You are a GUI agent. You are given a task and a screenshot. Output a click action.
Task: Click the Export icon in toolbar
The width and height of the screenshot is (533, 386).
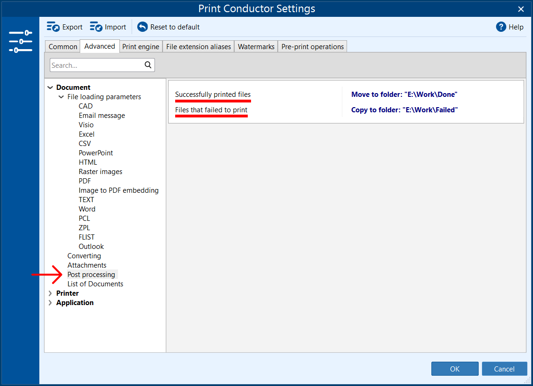click(x=53, y=27)
